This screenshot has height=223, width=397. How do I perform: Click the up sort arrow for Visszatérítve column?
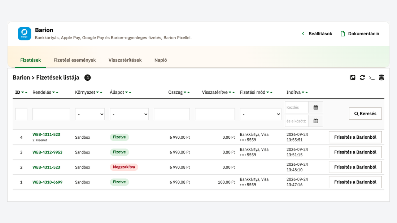click(x=234, y=93)
